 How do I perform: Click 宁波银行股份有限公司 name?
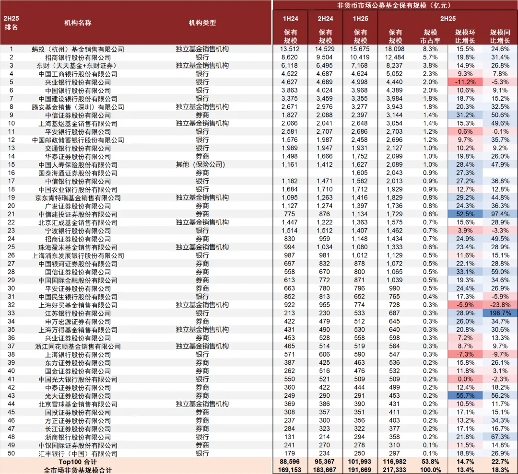point(78,231)
